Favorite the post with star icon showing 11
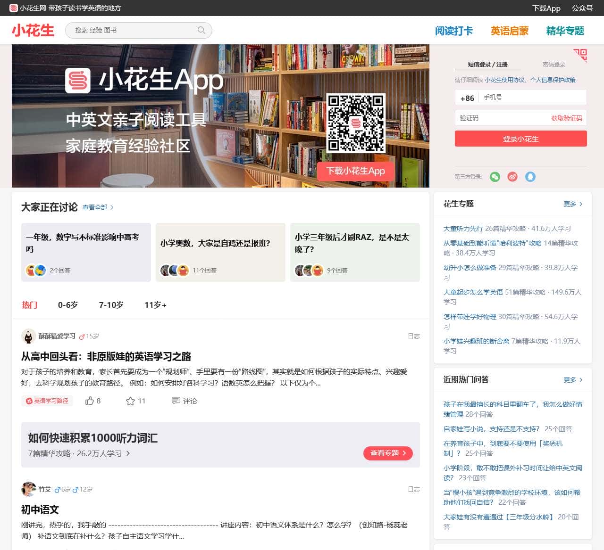Viewport: 604px width, 550px height. [135, 401]
